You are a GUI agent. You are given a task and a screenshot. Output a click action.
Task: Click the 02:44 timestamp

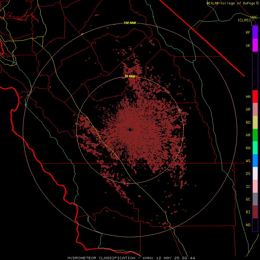tap(188, 258)
